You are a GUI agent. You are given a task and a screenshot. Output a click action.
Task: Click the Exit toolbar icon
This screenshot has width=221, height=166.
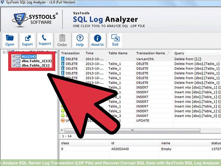(x=115, y=38)
